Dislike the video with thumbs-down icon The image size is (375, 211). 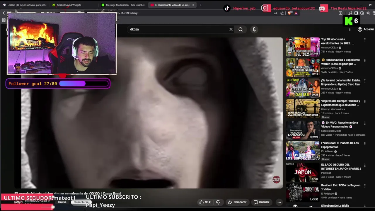pos(218,202)
